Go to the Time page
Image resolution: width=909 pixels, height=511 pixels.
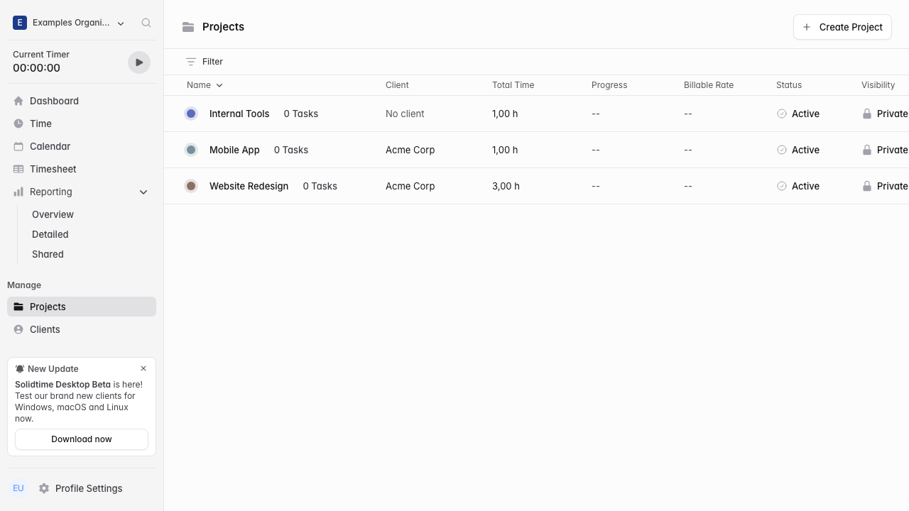82,123
